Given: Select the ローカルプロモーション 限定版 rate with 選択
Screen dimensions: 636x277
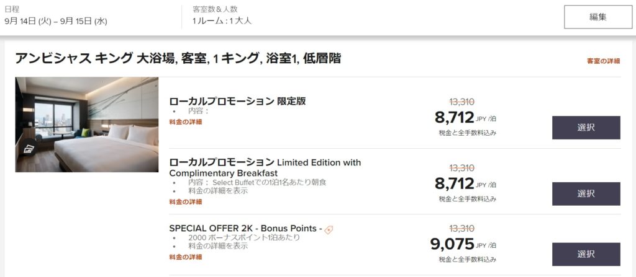Looking at the screenshot, I should click(586, 128).
